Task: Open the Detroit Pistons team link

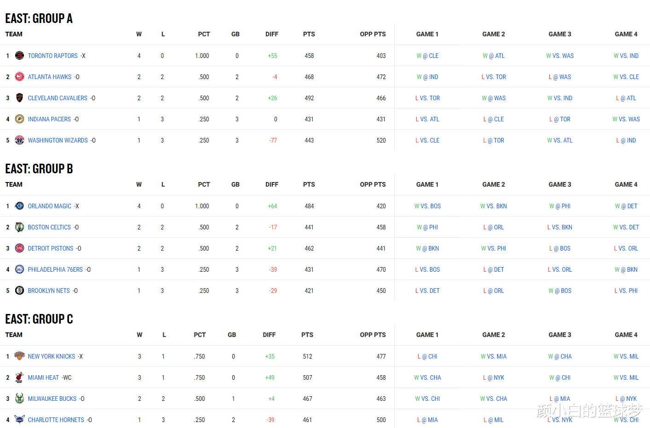Action: pyautogui.click(x=51, y=248)
